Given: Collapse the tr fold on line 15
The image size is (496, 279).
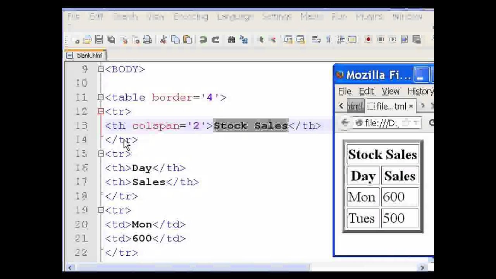Looking at the screenshot, I should point(101,154).
